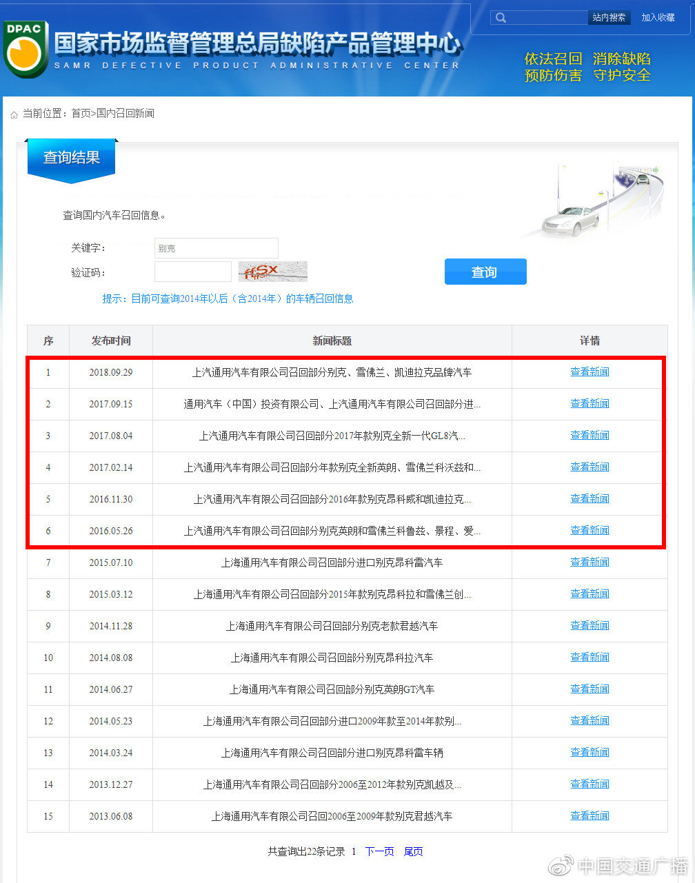The width and height of the screenshot is (695, 883).
Task: Open 查看新闻 for 2016.05.26 row
Action: click(x=590, y=530)
